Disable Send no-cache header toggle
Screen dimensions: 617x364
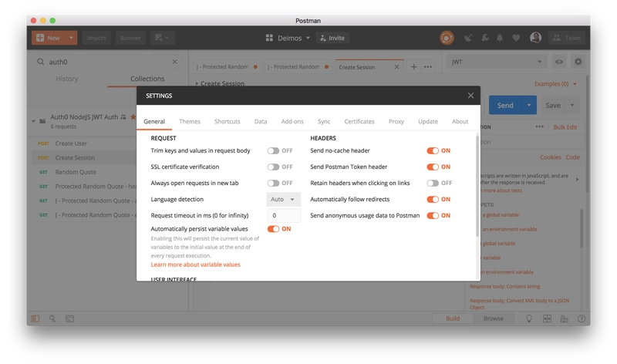tap(433, 150)
